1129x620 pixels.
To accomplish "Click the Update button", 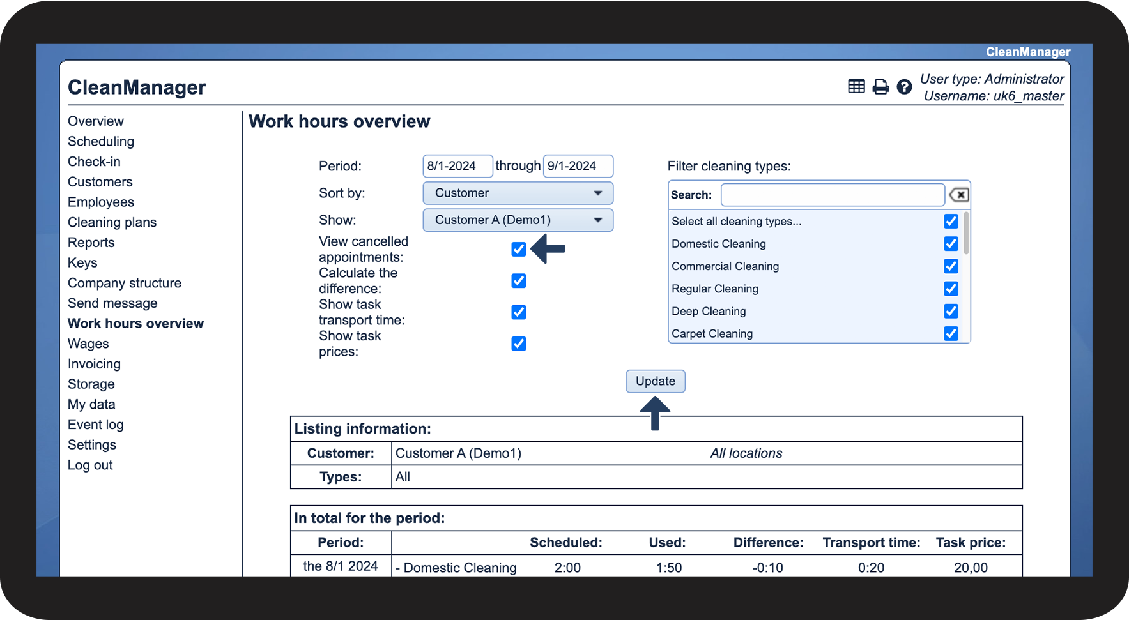I will tap(655, 381).
